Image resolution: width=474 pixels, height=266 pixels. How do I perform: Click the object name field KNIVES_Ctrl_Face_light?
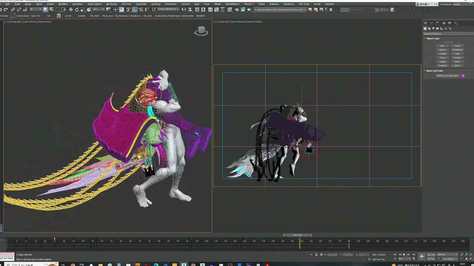pyautogui.click(x=447, y=76)
